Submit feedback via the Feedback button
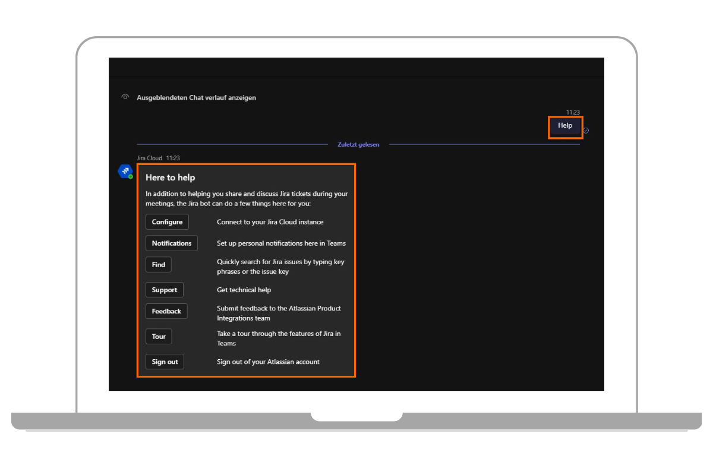Screen dimensions: 713x469 tap(166, 312)
